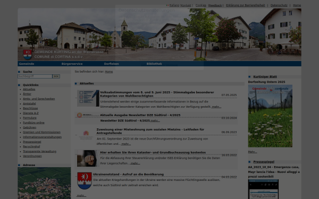Open the Kurtiniger Blatt heading link
This screenshot has height=199, width=319.
coord(265,77)
